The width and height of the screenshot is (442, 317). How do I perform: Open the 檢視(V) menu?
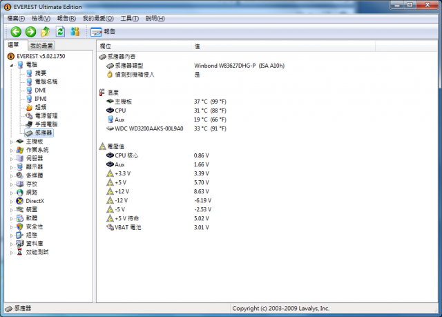pyautogui.click(x=41, y=19)
